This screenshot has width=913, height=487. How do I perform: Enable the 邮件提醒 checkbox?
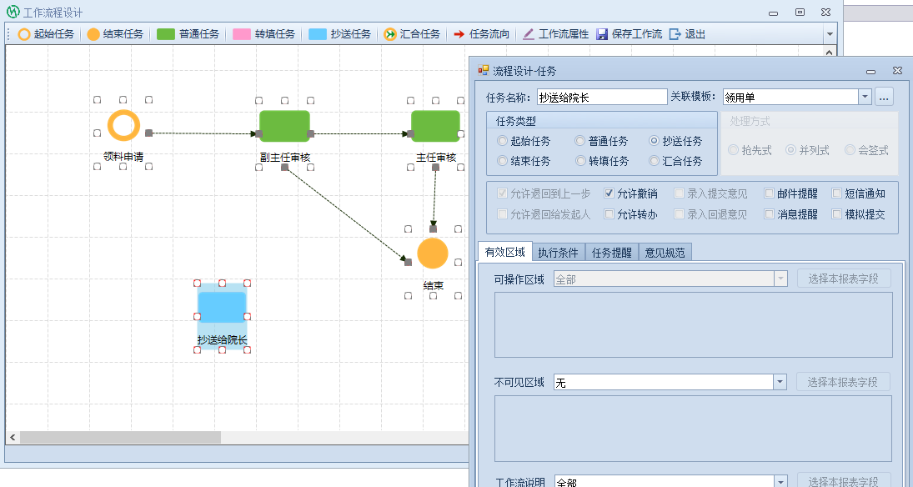[770, 193]
